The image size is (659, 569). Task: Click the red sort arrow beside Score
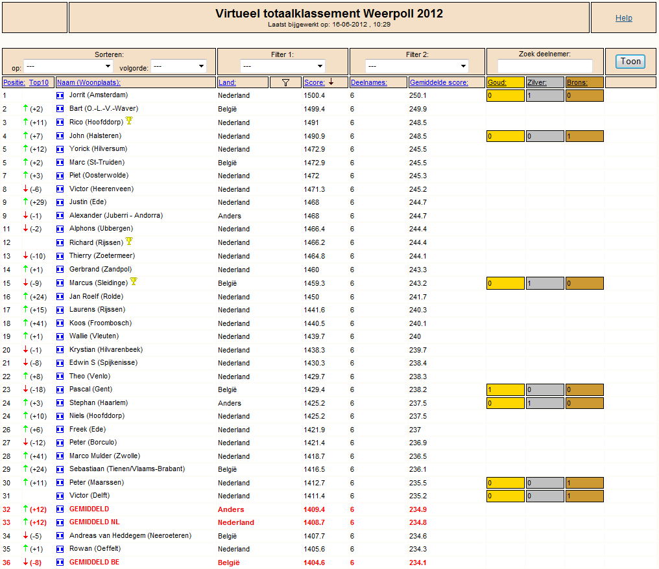click(331, 82)
